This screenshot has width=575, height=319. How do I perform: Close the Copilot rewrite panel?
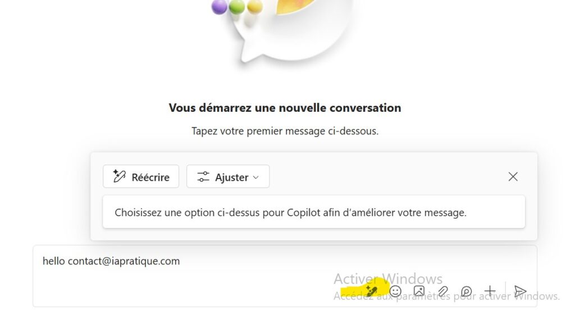click(513, 176)
